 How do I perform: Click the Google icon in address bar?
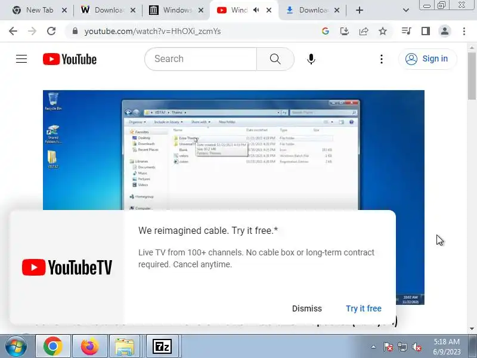pyautogui.click(x=325, y=31)
